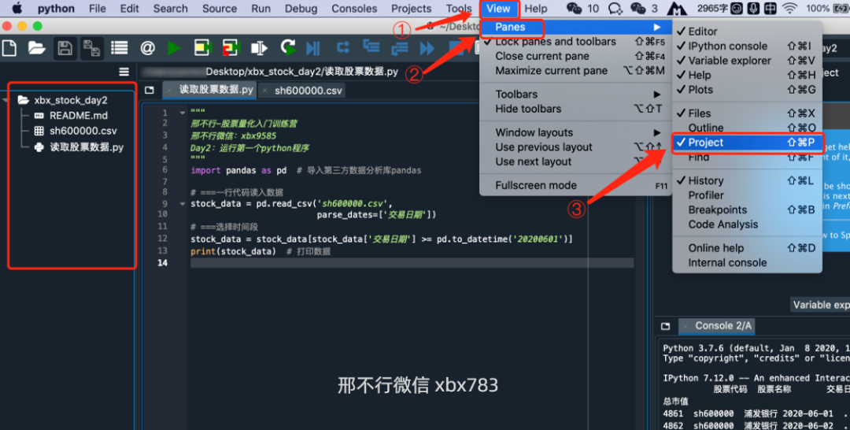Enable the Internal console pane
Viewport: 850px width, 430px height.
tap(747, 263)
